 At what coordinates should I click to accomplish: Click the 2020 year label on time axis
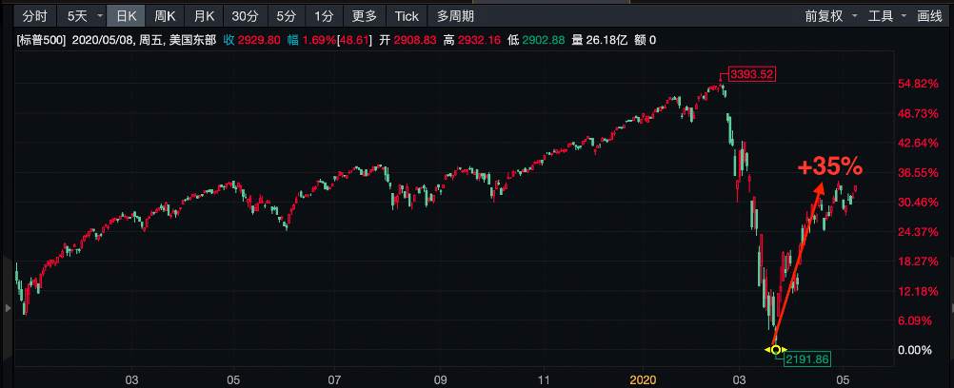(x=643, y=380)
